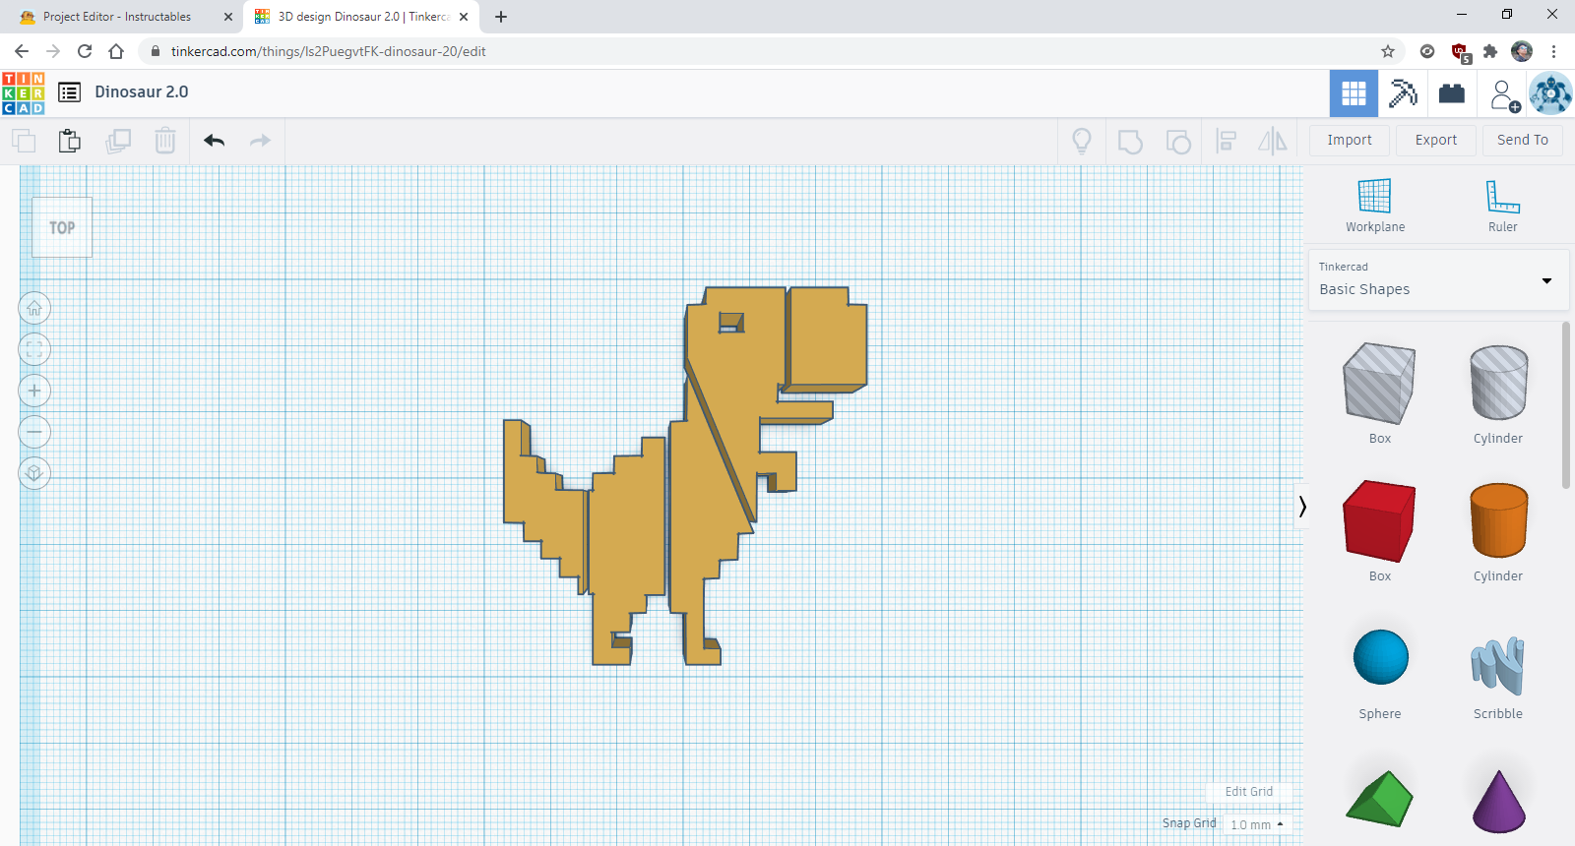This screenshot has height=846, width=1575.
Task: Click the Delete trash icon
Action: [165, 141]
